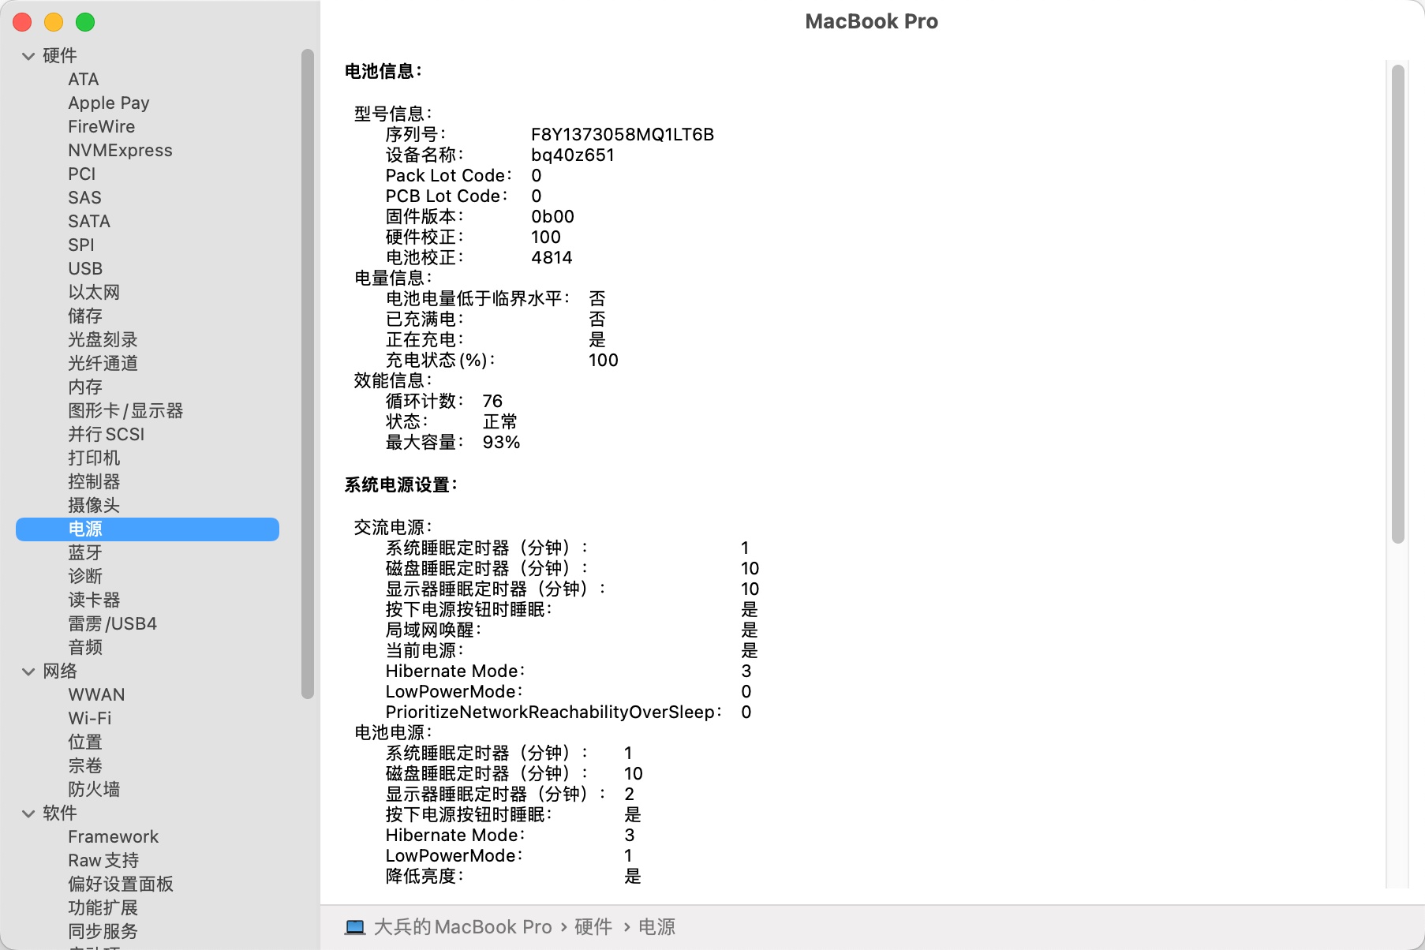The image size is (1425, 950).
Task: Open the SATA entry
Action: click(x=89, y=222)
